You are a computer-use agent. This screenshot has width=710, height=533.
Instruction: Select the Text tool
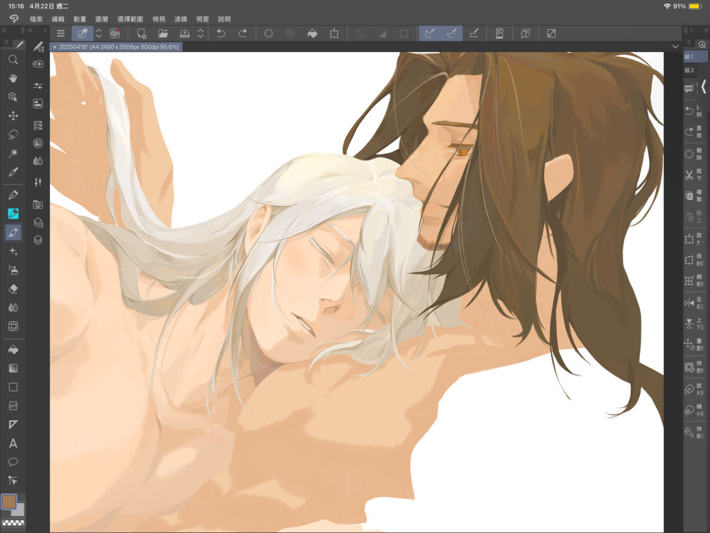coord(13,443)
